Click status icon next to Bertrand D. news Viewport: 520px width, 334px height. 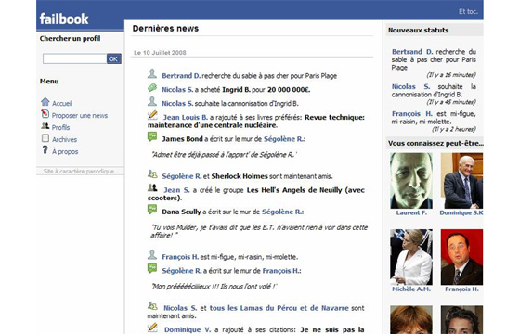click(x=152, y=73)
